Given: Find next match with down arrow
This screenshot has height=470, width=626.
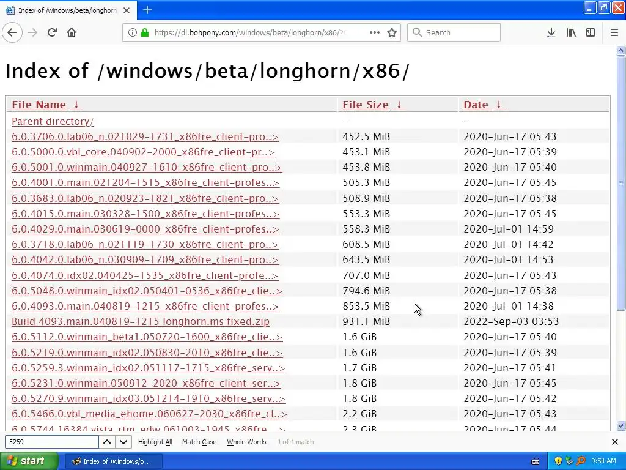Looking at the screenshot, I should pos(123,442).
